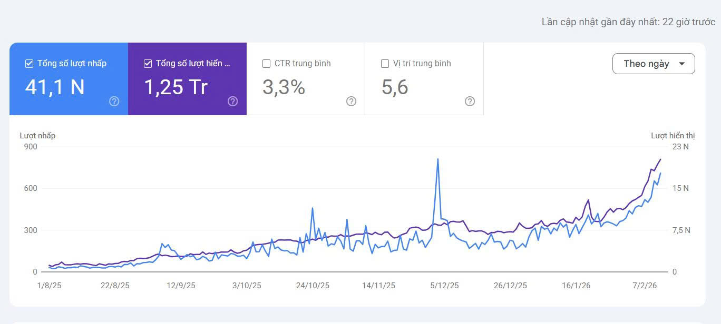
Task: Click the 900 left axis tick
Action: (x=31, y=147)
